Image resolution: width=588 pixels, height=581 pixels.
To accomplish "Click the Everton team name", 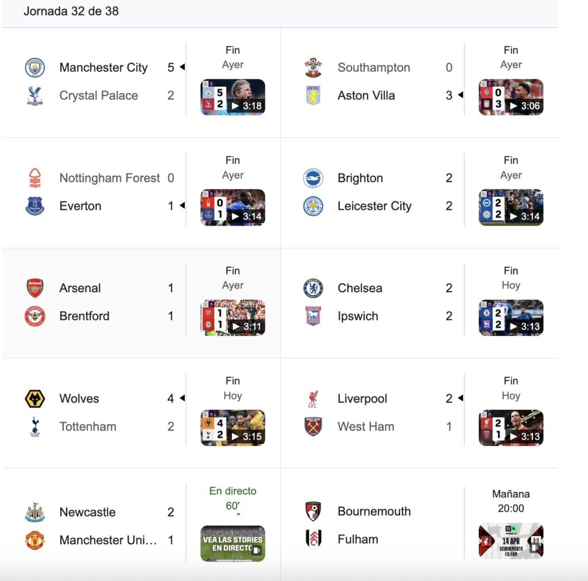I will click(80, 206).
